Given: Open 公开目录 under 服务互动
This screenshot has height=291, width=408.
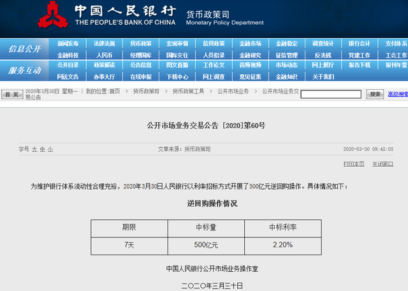Looking at the screenshot, I should [68, 65].
